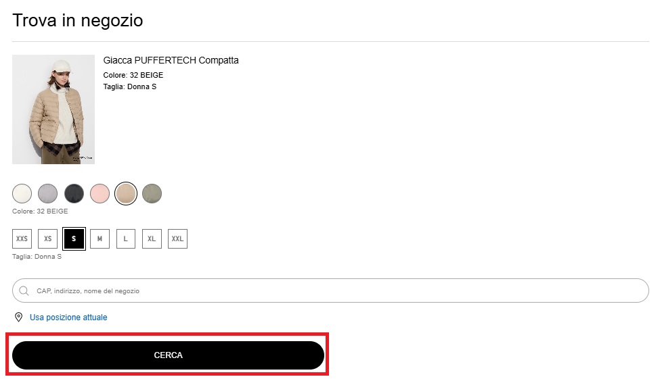Click the selected size S box
This screenshot has height=379, width=660.
[74, 238]
